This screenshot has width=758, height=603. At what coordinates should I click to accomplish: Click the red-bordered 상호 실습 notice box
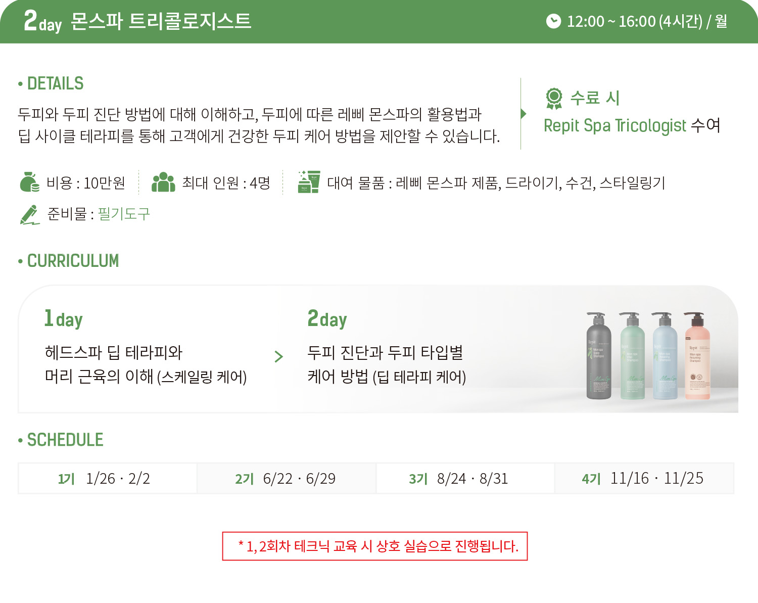tap(375, 546)
